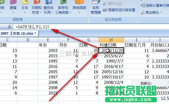Expand the 其他函数 dropdown arrow
This screenshot has width=169, height=104.
pyautogui.click(x=79, y=12)
